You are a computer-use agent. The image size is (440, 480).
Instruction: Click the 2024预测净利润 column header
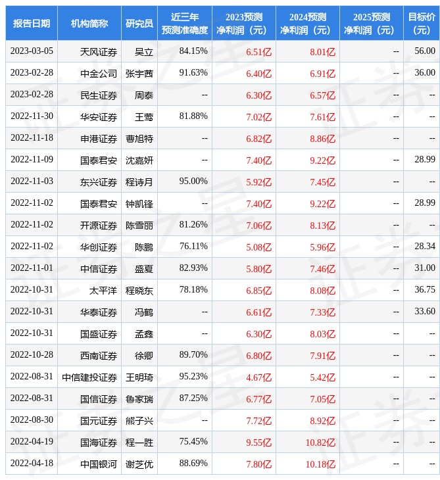307,23
